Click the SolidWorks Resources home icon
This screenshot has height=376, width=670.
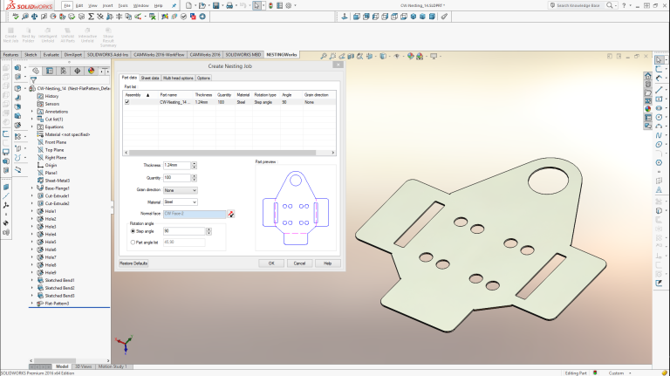[x=648, y=76]
